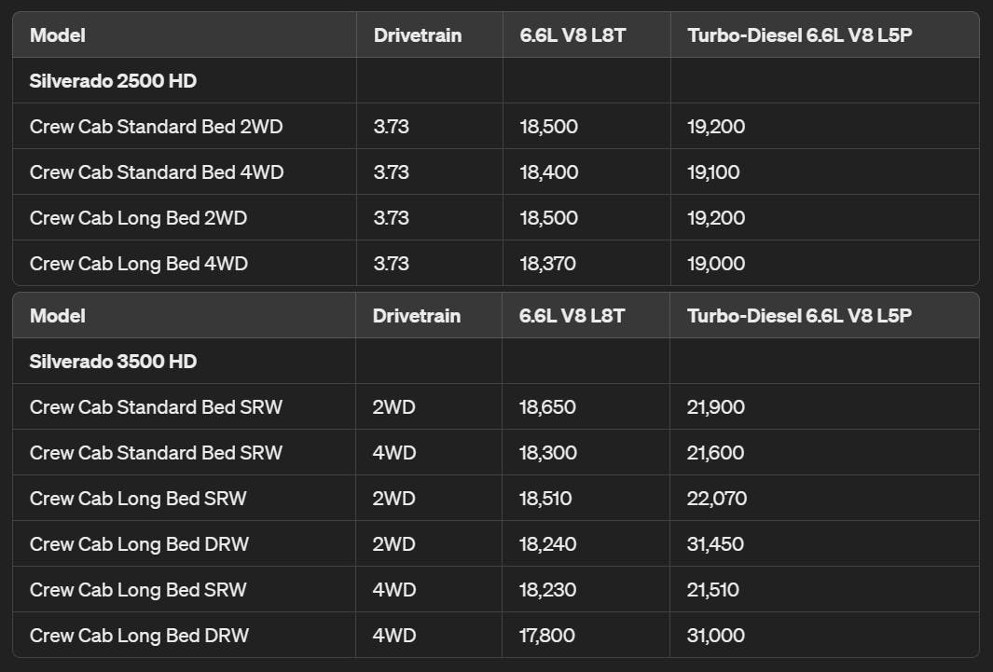
Task: Click 4WD in the 17,800 row
Action: [x=394, y=635]
